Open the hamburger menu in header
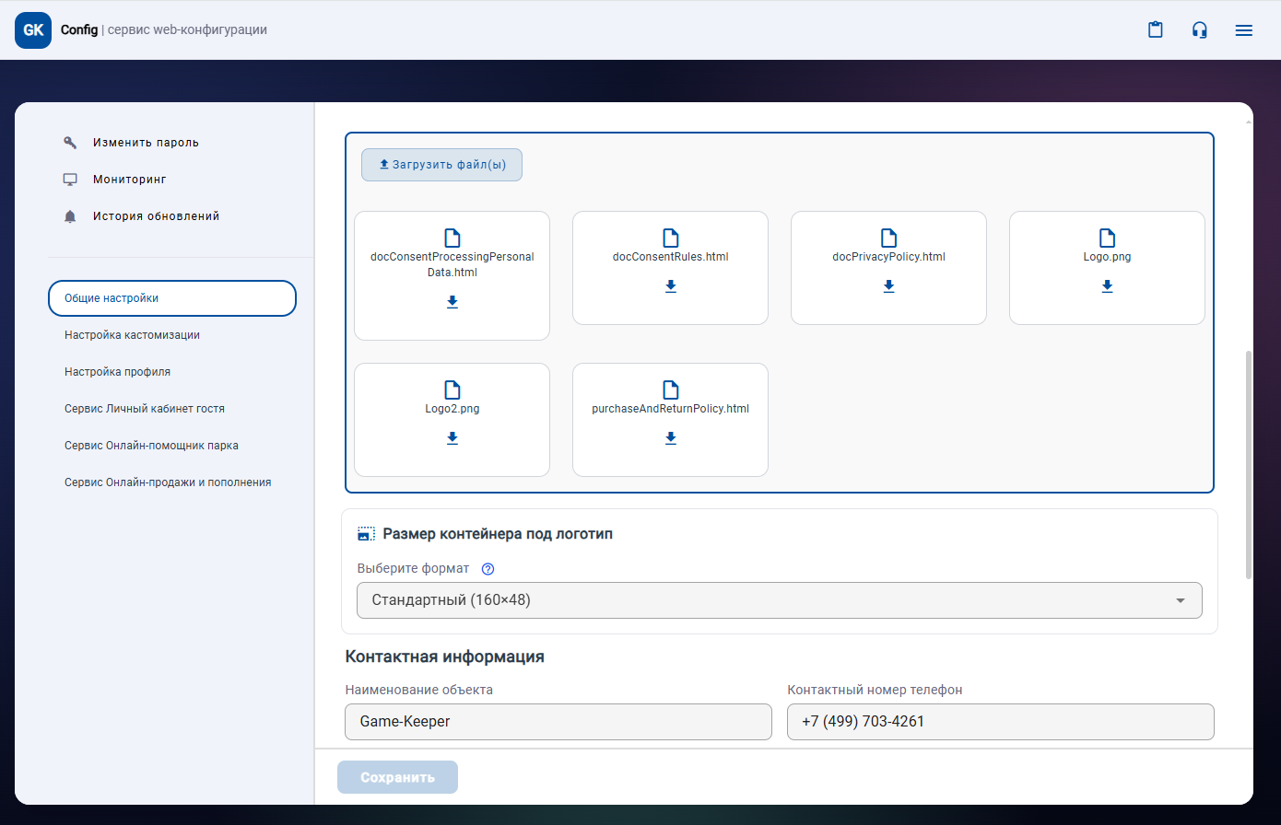 point(1243,30)
